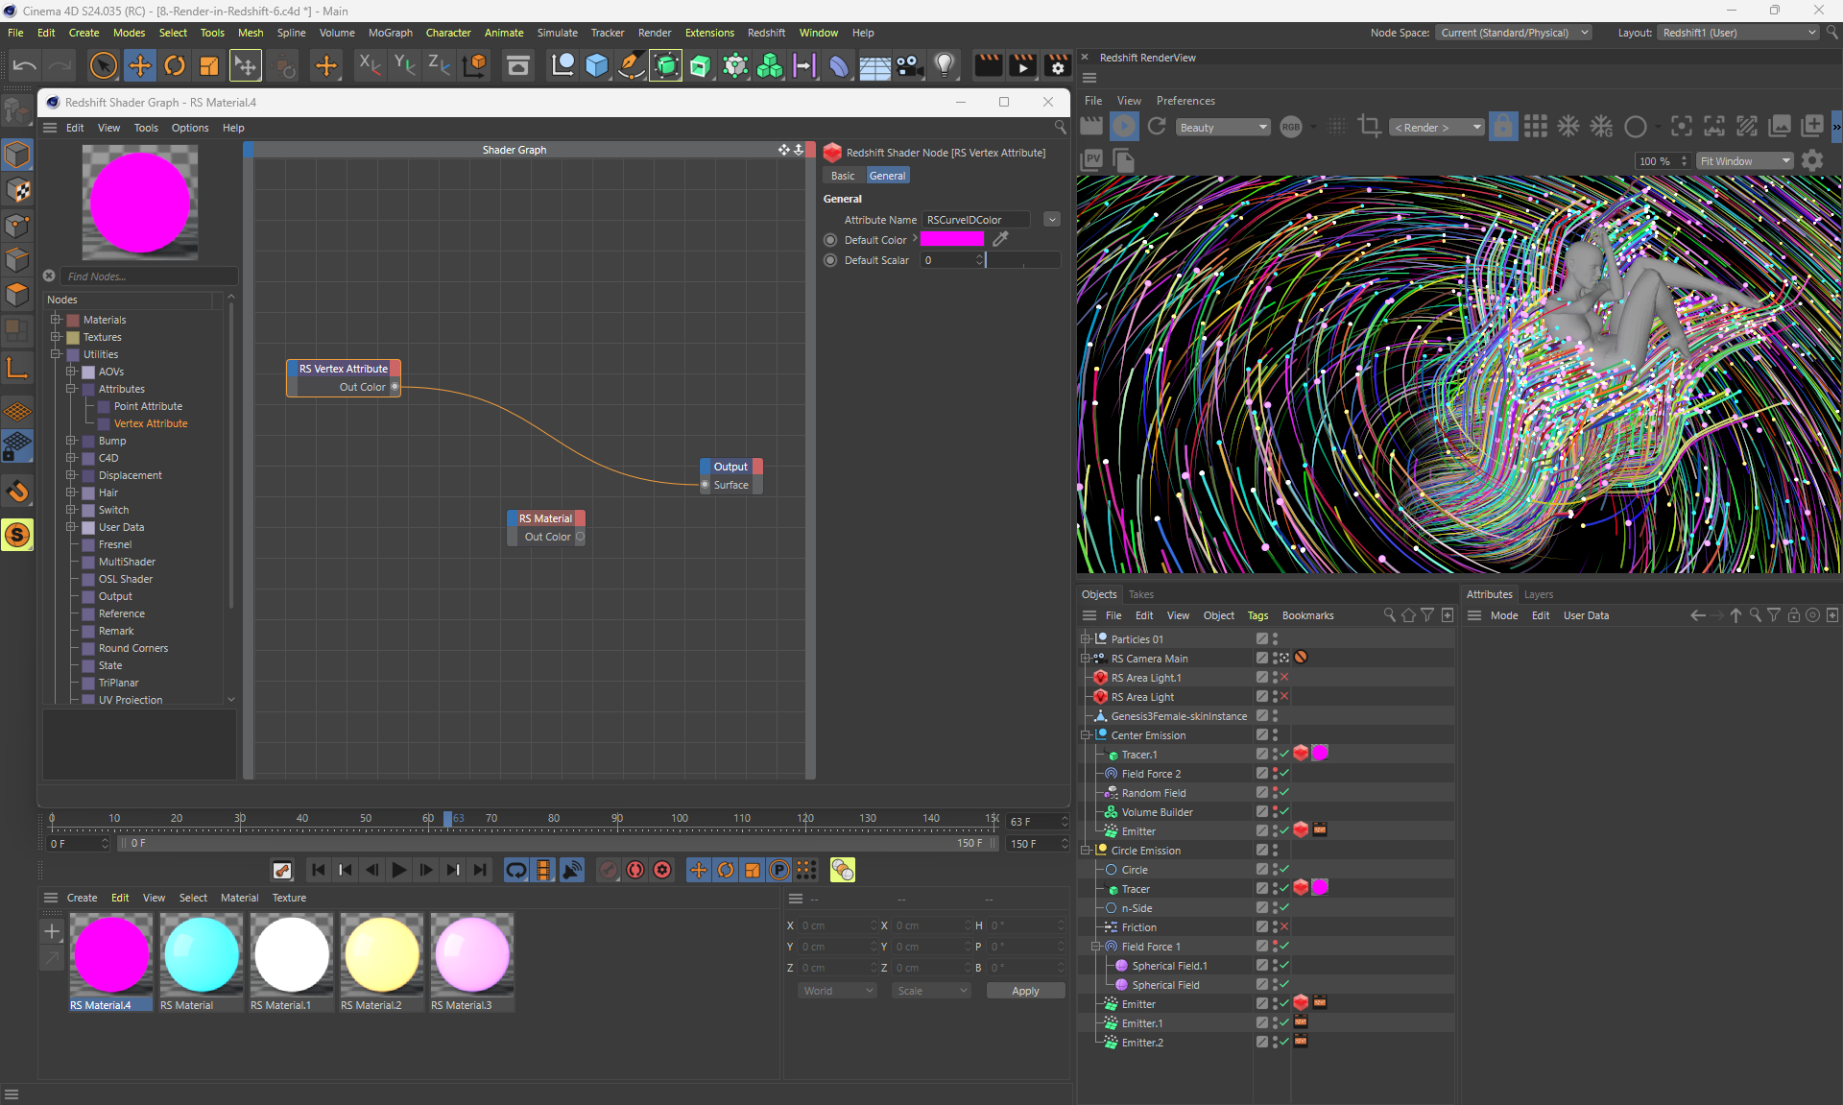Open the Redshift menu in the menu bar
The width and height of the screenshot is (1843, 1105).
[x=766, y=33]
